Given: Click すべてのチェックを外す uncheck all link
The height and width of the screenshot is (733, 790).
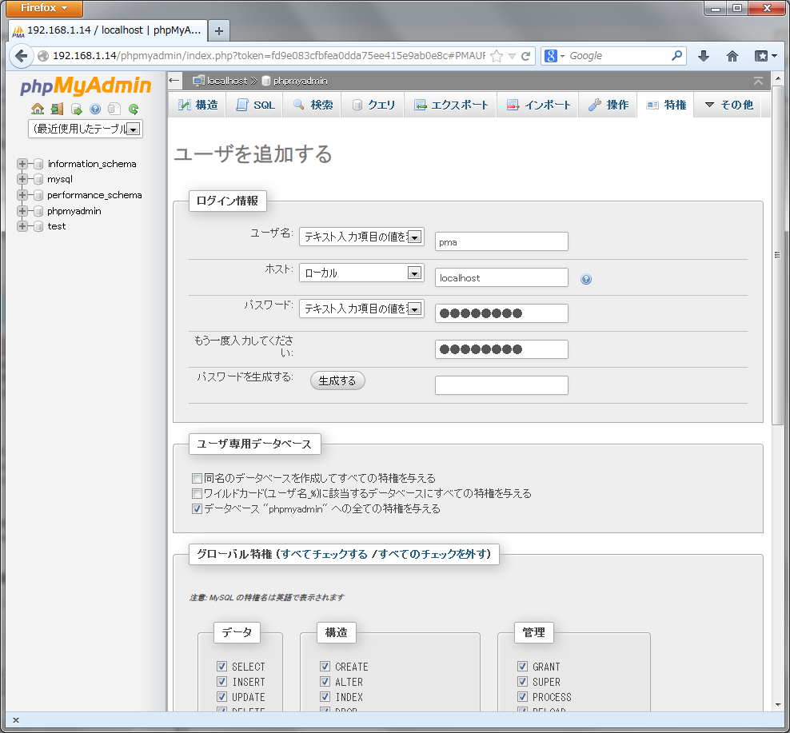Looking at the screenshot, I should pyautogui.click(x=432, y=554).
